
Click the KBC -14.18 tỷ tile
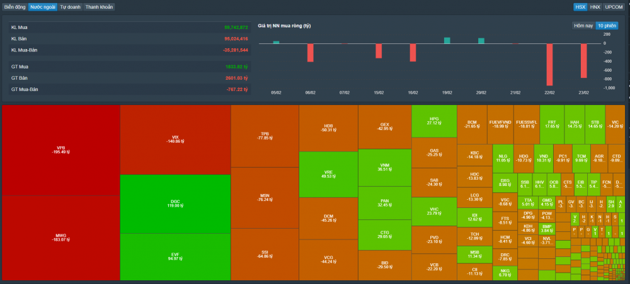pos(474,155)
